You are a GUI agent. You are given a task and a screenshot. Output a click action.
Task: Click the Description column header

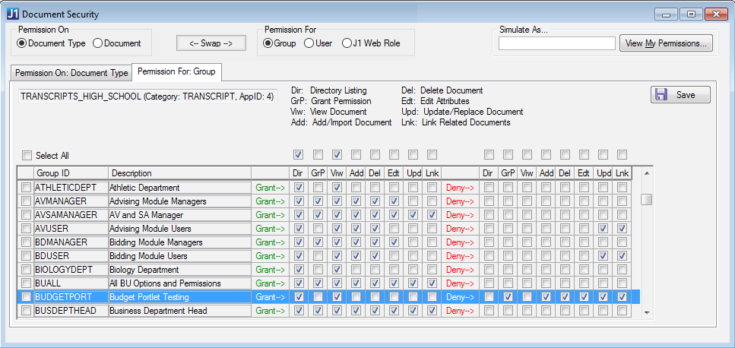[x=179, y=173]
